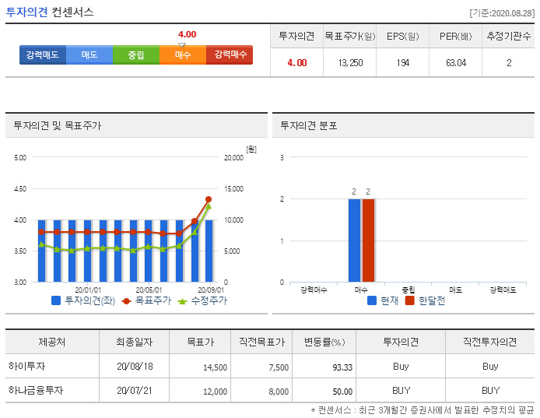This screenshot has height=418, width=540.
Task: Click the blue 현재 bar in 매수 category
Action: coord(354,241)
